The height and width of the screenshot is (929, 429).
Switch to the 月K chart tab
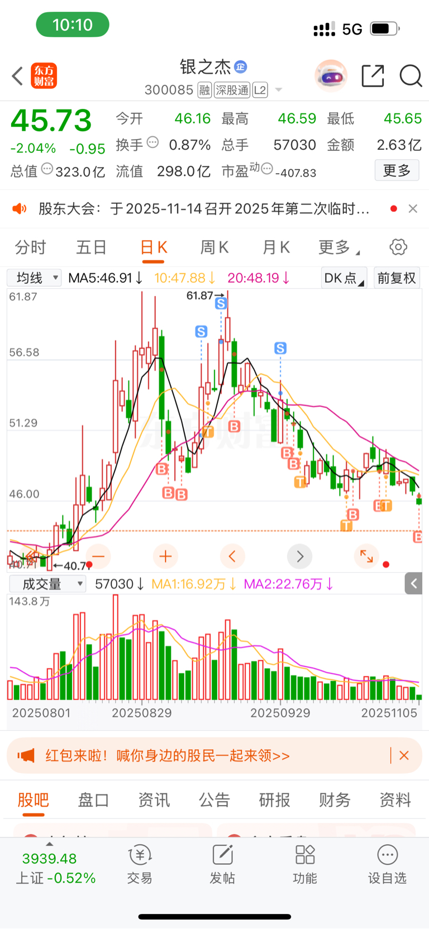276,247
